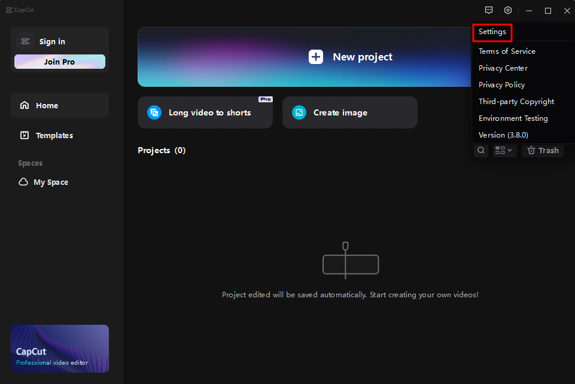Choose Privacy Policy from the menu

pyautogui.click(x=501, y=85)
